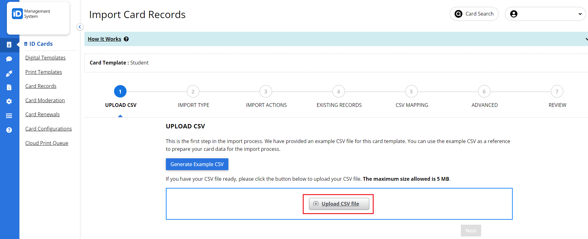Open Cloud Print Queue link
Viewport: 588px width, 239px height.
[47, 143]
